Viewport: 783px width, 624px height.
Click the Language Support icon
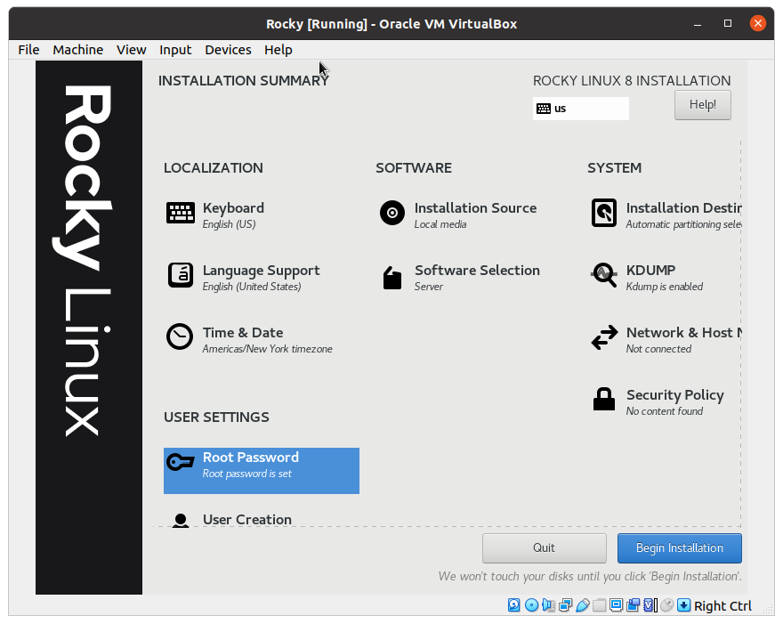181,275
